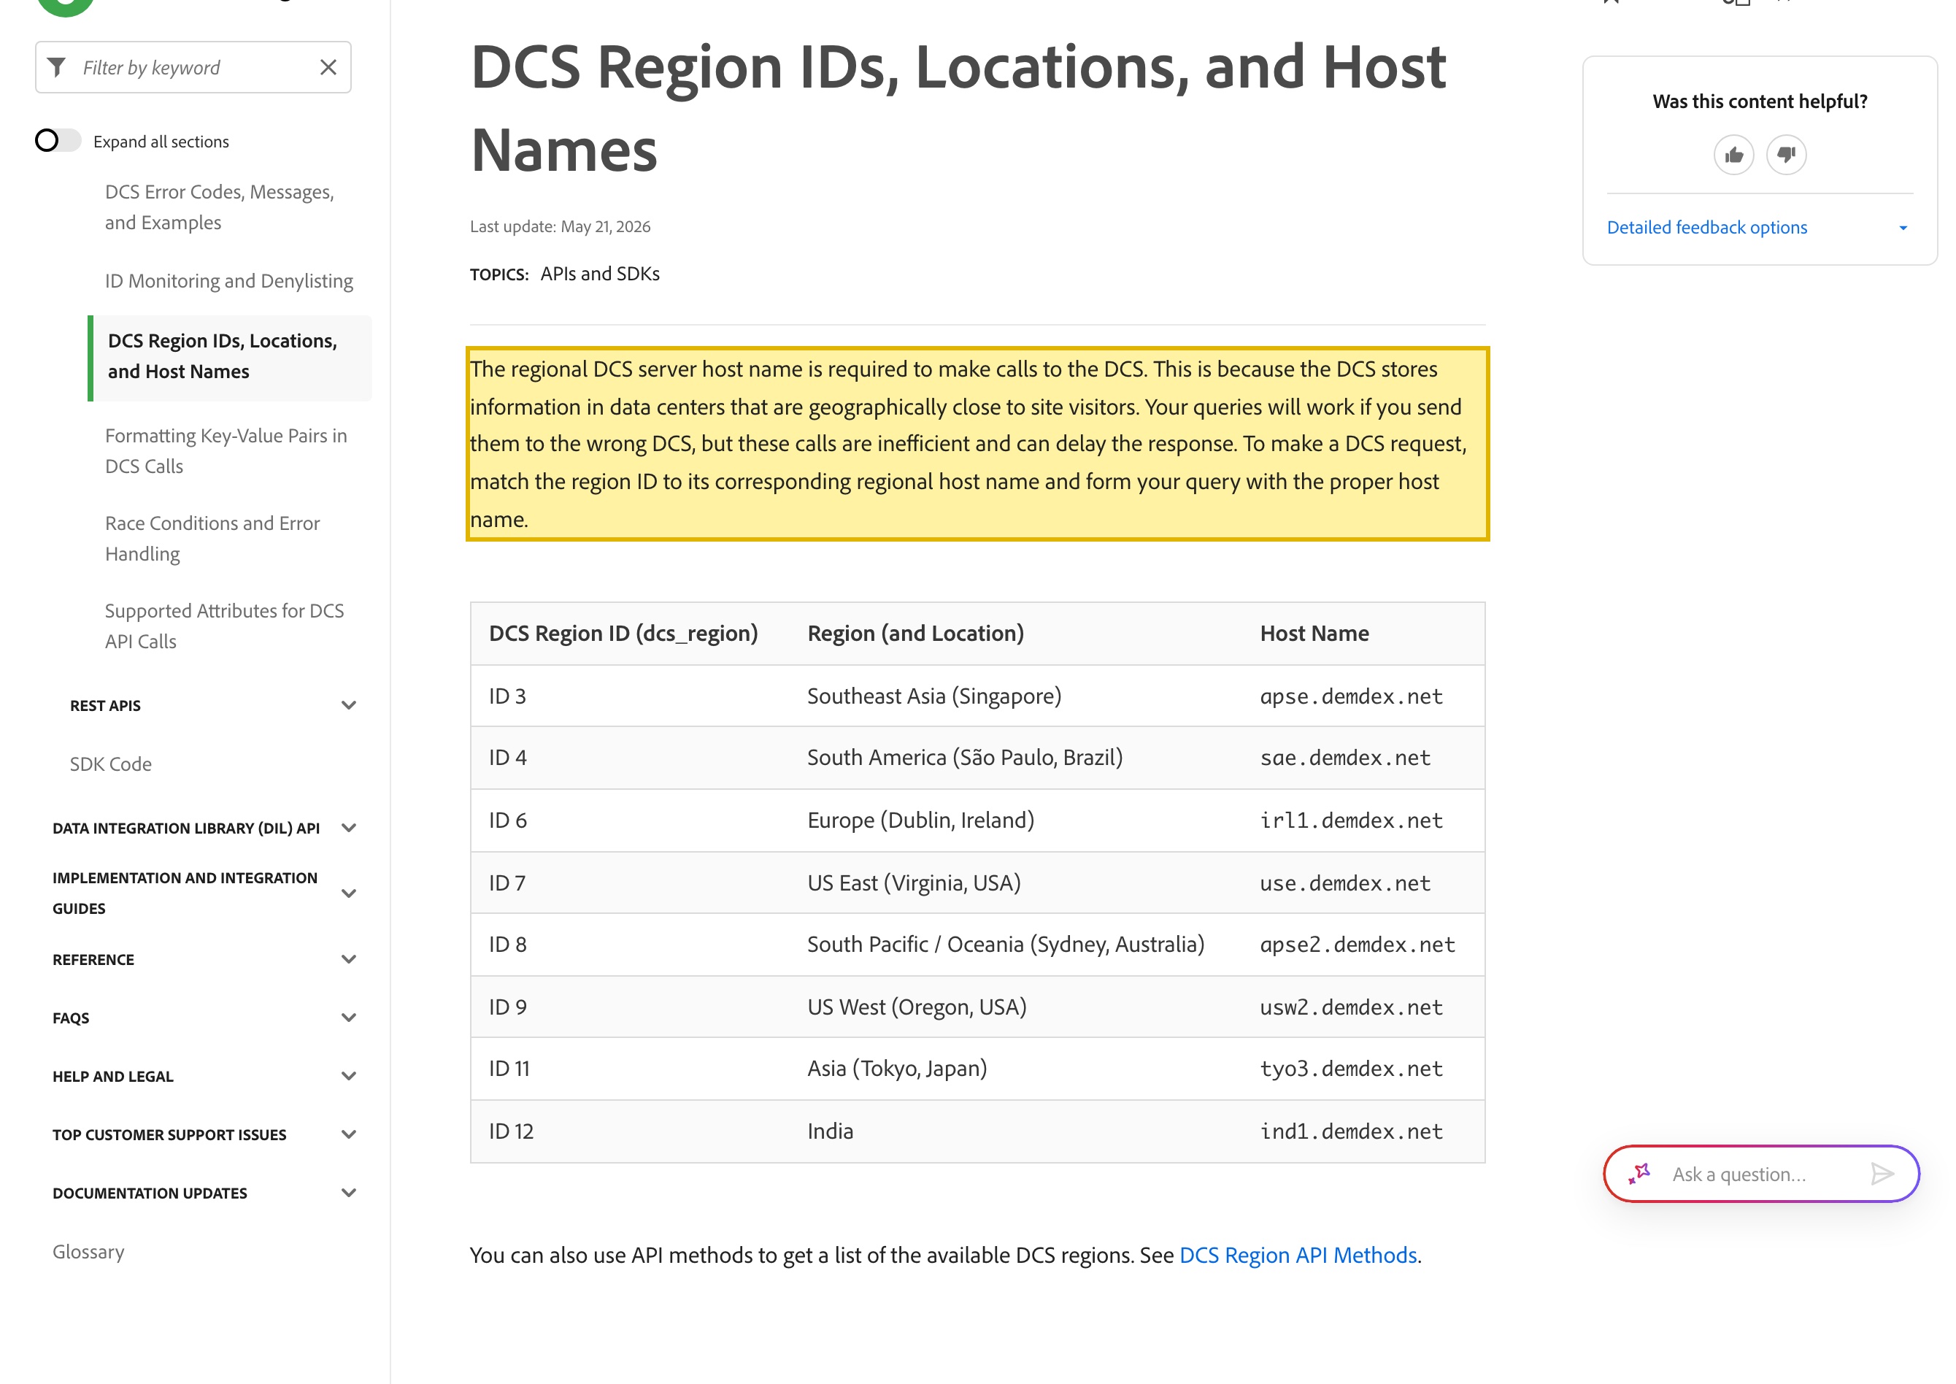Click the tyo3.demdex.net host name
The width and height of the screenshot is (1956, 1384).
click(x=1351, y=1069)
